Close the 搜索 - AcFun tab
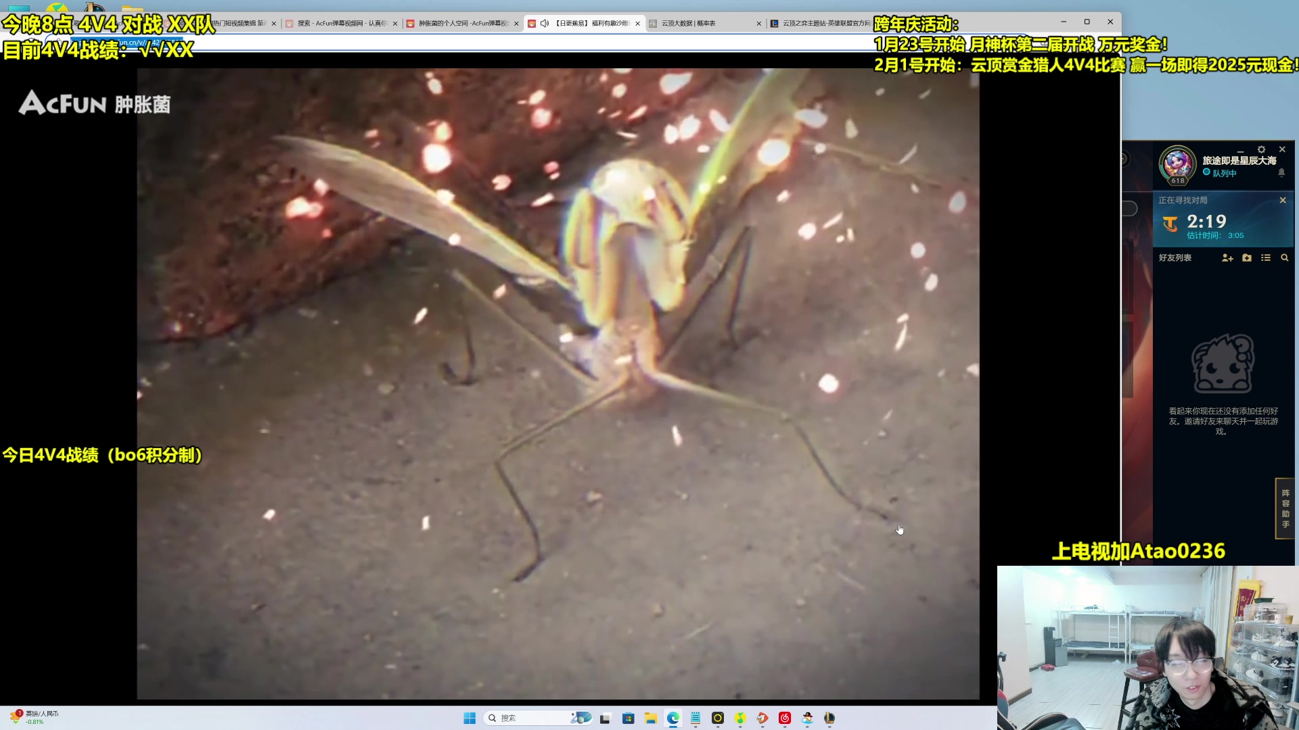The width and height of the screenshot is (1299, 730). pos(395,24)
